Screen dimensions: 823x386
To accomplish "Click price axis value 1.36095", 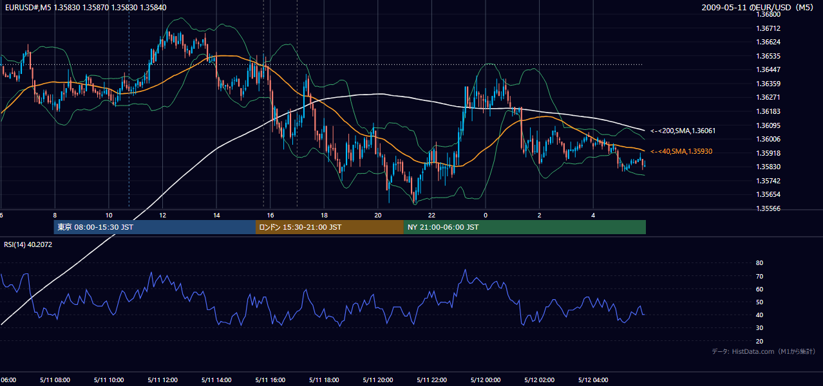I will pyautogui.click(x=768, y=125).
